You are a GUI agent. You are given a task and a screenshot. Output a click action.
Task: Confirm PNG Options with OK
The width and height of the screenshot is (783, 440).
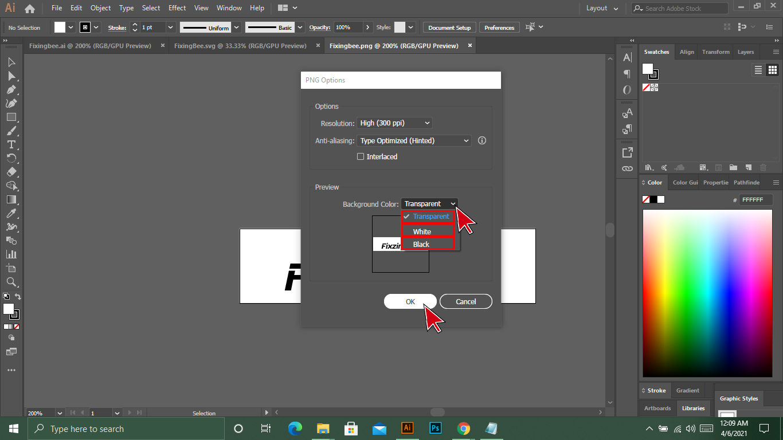point(410,301)
